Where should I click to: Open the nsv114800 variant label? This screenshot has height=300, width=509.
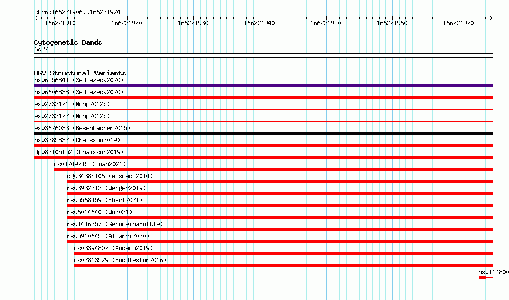[x=494, y=272]
